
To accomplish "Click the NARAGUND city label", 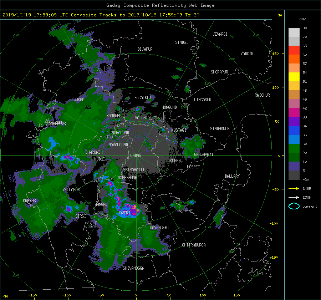I will coord(121,133).
